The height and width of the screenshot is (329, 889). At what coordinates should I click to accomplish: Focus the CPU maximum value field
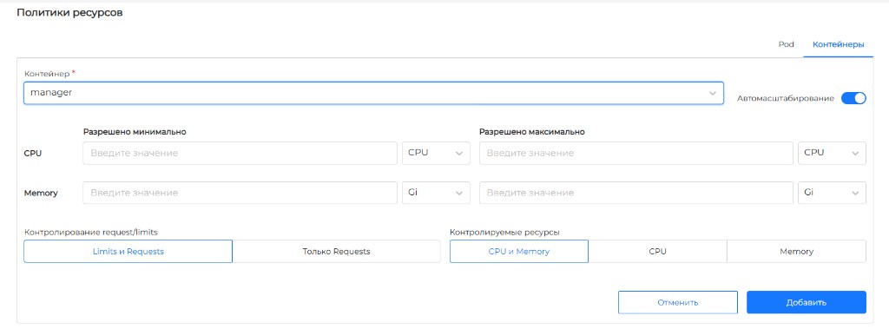point(636,153)
